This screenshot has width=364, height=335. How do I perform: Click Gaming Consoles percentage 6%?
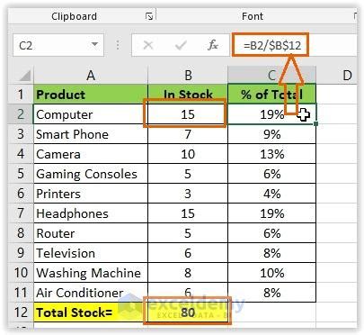coord(271,174)
